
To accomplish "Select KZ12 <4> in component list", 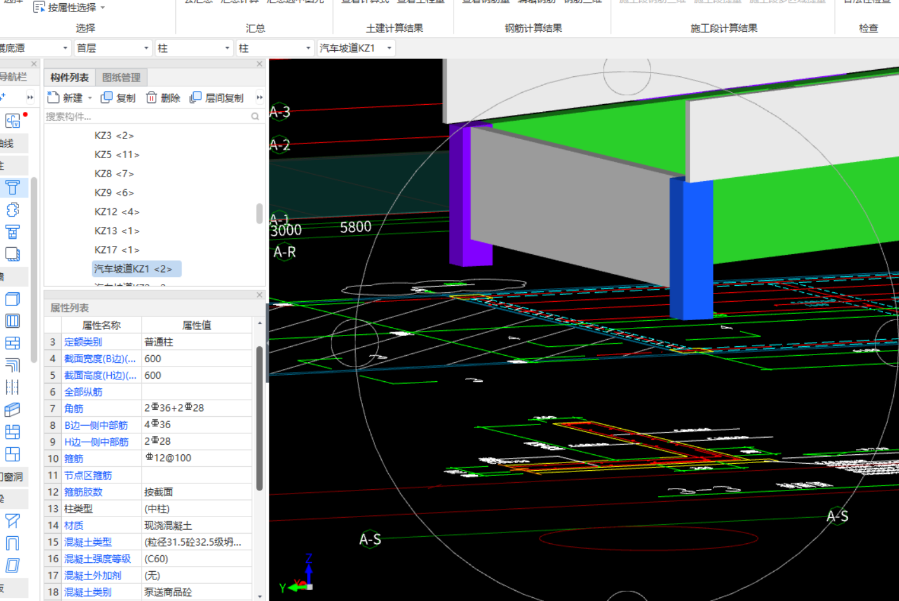I will click(117, 212).
